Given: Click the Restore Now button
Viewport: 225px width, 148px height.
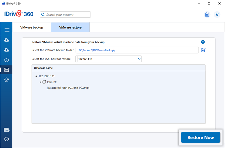Looking at the screenshot, I should 200,137.
